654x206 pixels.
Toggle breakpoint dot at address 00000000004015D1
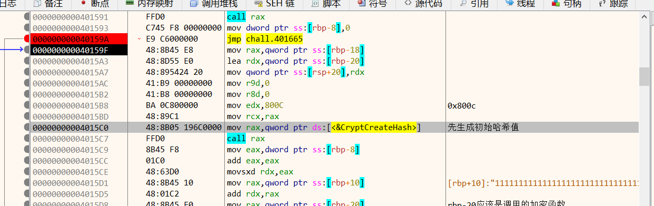[27, 183]
